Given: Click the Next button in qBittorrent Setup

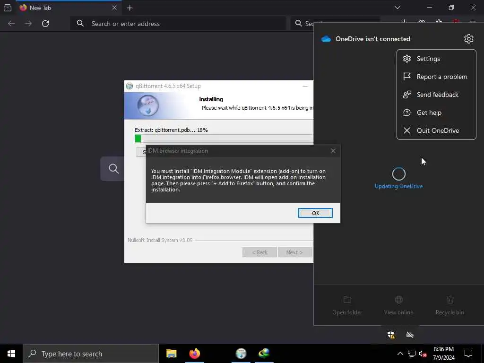Looking at the screenshot, I should 294,252.
